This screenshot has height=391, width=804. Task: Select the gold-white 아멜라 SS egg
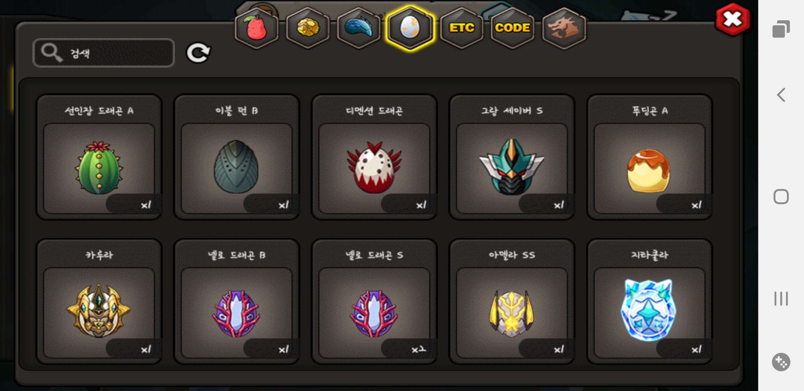pyautogui.click(x=512, y=302)
